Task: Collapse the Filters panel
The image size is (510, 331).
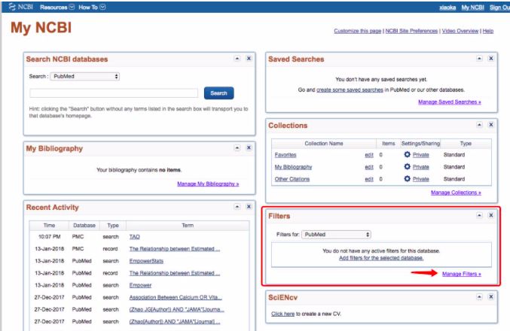Action: (479, 215)
